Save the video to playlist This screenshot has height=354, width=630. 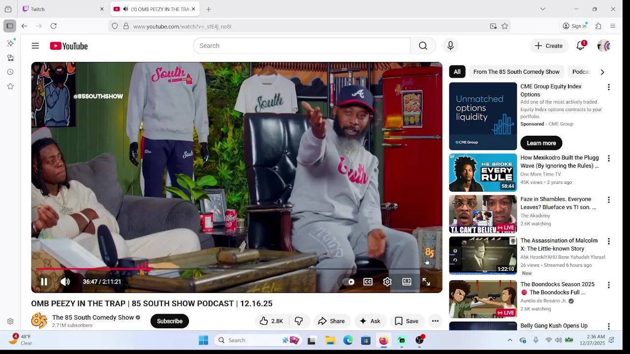click(407, 321)
